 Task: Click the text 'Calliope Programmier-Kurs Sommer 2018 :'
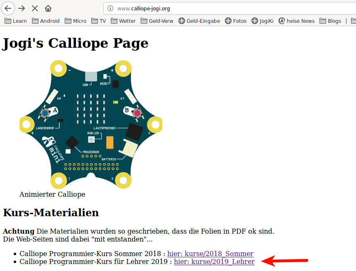click(x=93, y=254)
